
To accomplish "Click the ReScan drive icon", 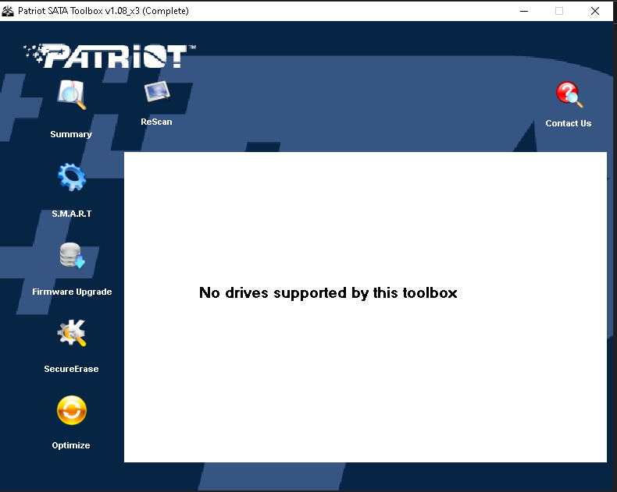I will pyautogui.click(x=157, y=91).
